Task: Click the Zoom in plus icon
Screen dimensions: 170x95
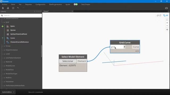Action: (167, 23)
